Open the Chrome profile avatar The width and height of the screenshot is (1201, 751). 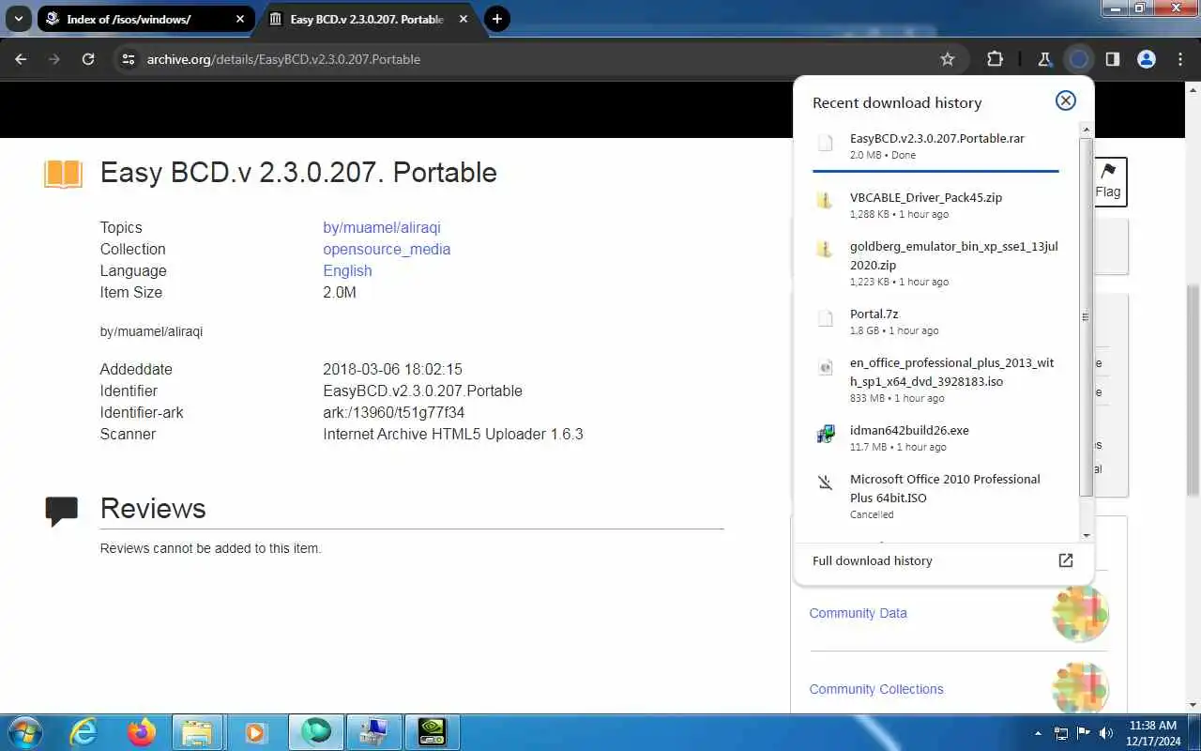click(1147, 59)
